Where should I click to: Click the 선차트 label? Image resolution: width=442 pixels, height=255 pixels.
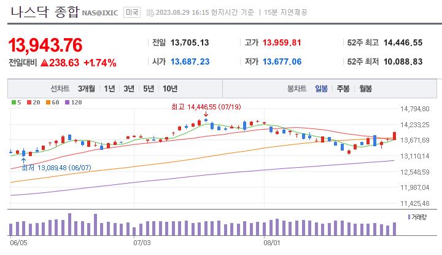click(60, 88)
